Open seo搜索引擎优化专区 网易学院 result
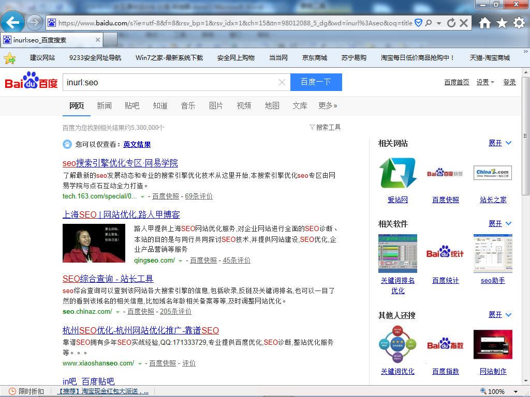 (x=120, y=163)
